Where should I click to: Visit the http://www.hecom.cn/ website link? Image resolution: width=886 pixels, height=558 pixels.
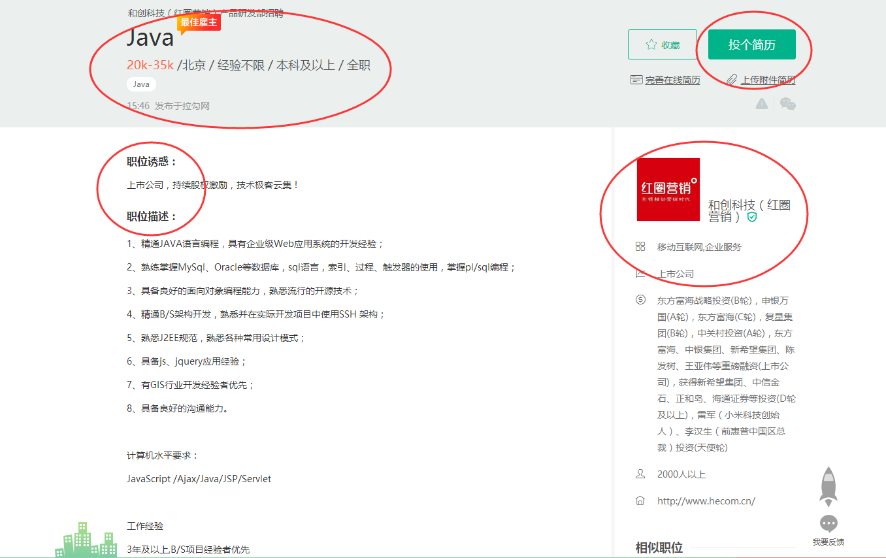(x=706, y=501)
